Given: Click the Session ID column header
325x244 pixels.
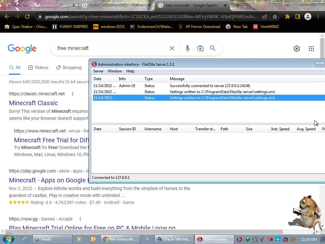Looking at the screenshot, I should (129, 129).
